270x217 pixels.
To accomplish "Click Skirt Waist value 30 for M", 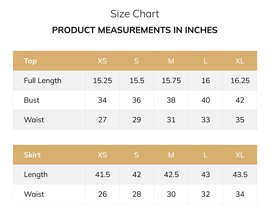I will [x=171, y=194].
